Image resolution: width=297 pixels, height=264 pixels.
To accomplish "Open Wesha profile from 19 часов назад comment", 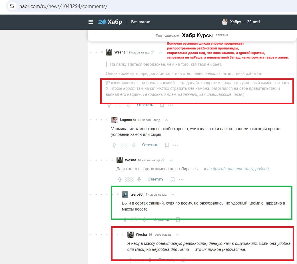I will point(120,52).
